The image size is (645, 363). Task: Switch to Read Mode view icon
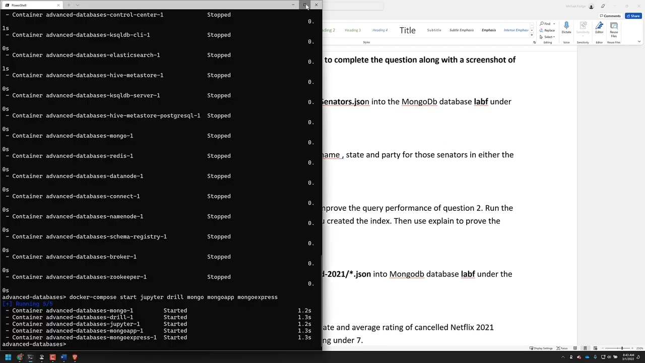(575, 348)
